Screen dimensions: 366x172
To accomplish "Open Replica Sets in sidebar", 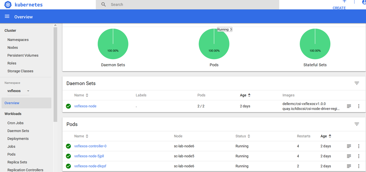I will [17, 162].
